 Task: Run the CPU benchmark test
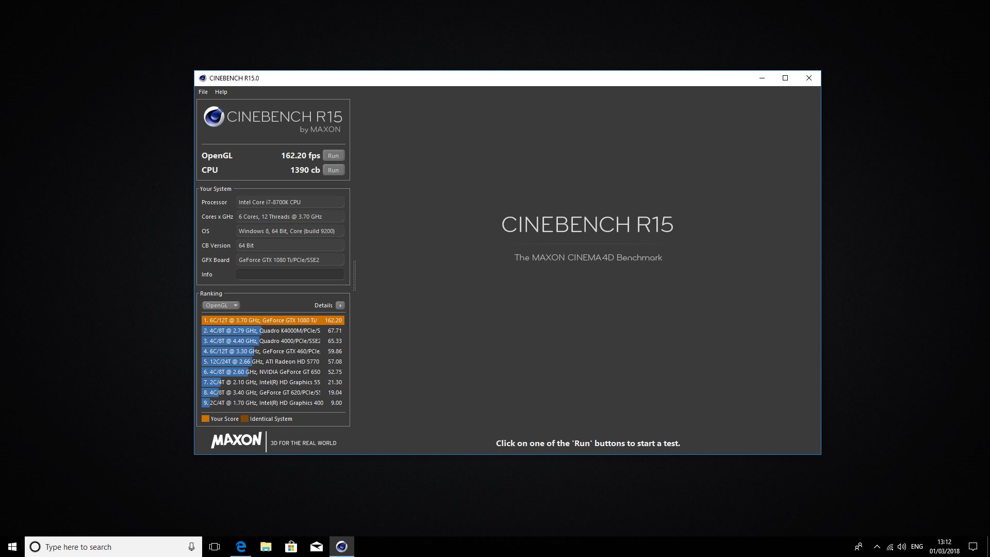coord(333,170)
